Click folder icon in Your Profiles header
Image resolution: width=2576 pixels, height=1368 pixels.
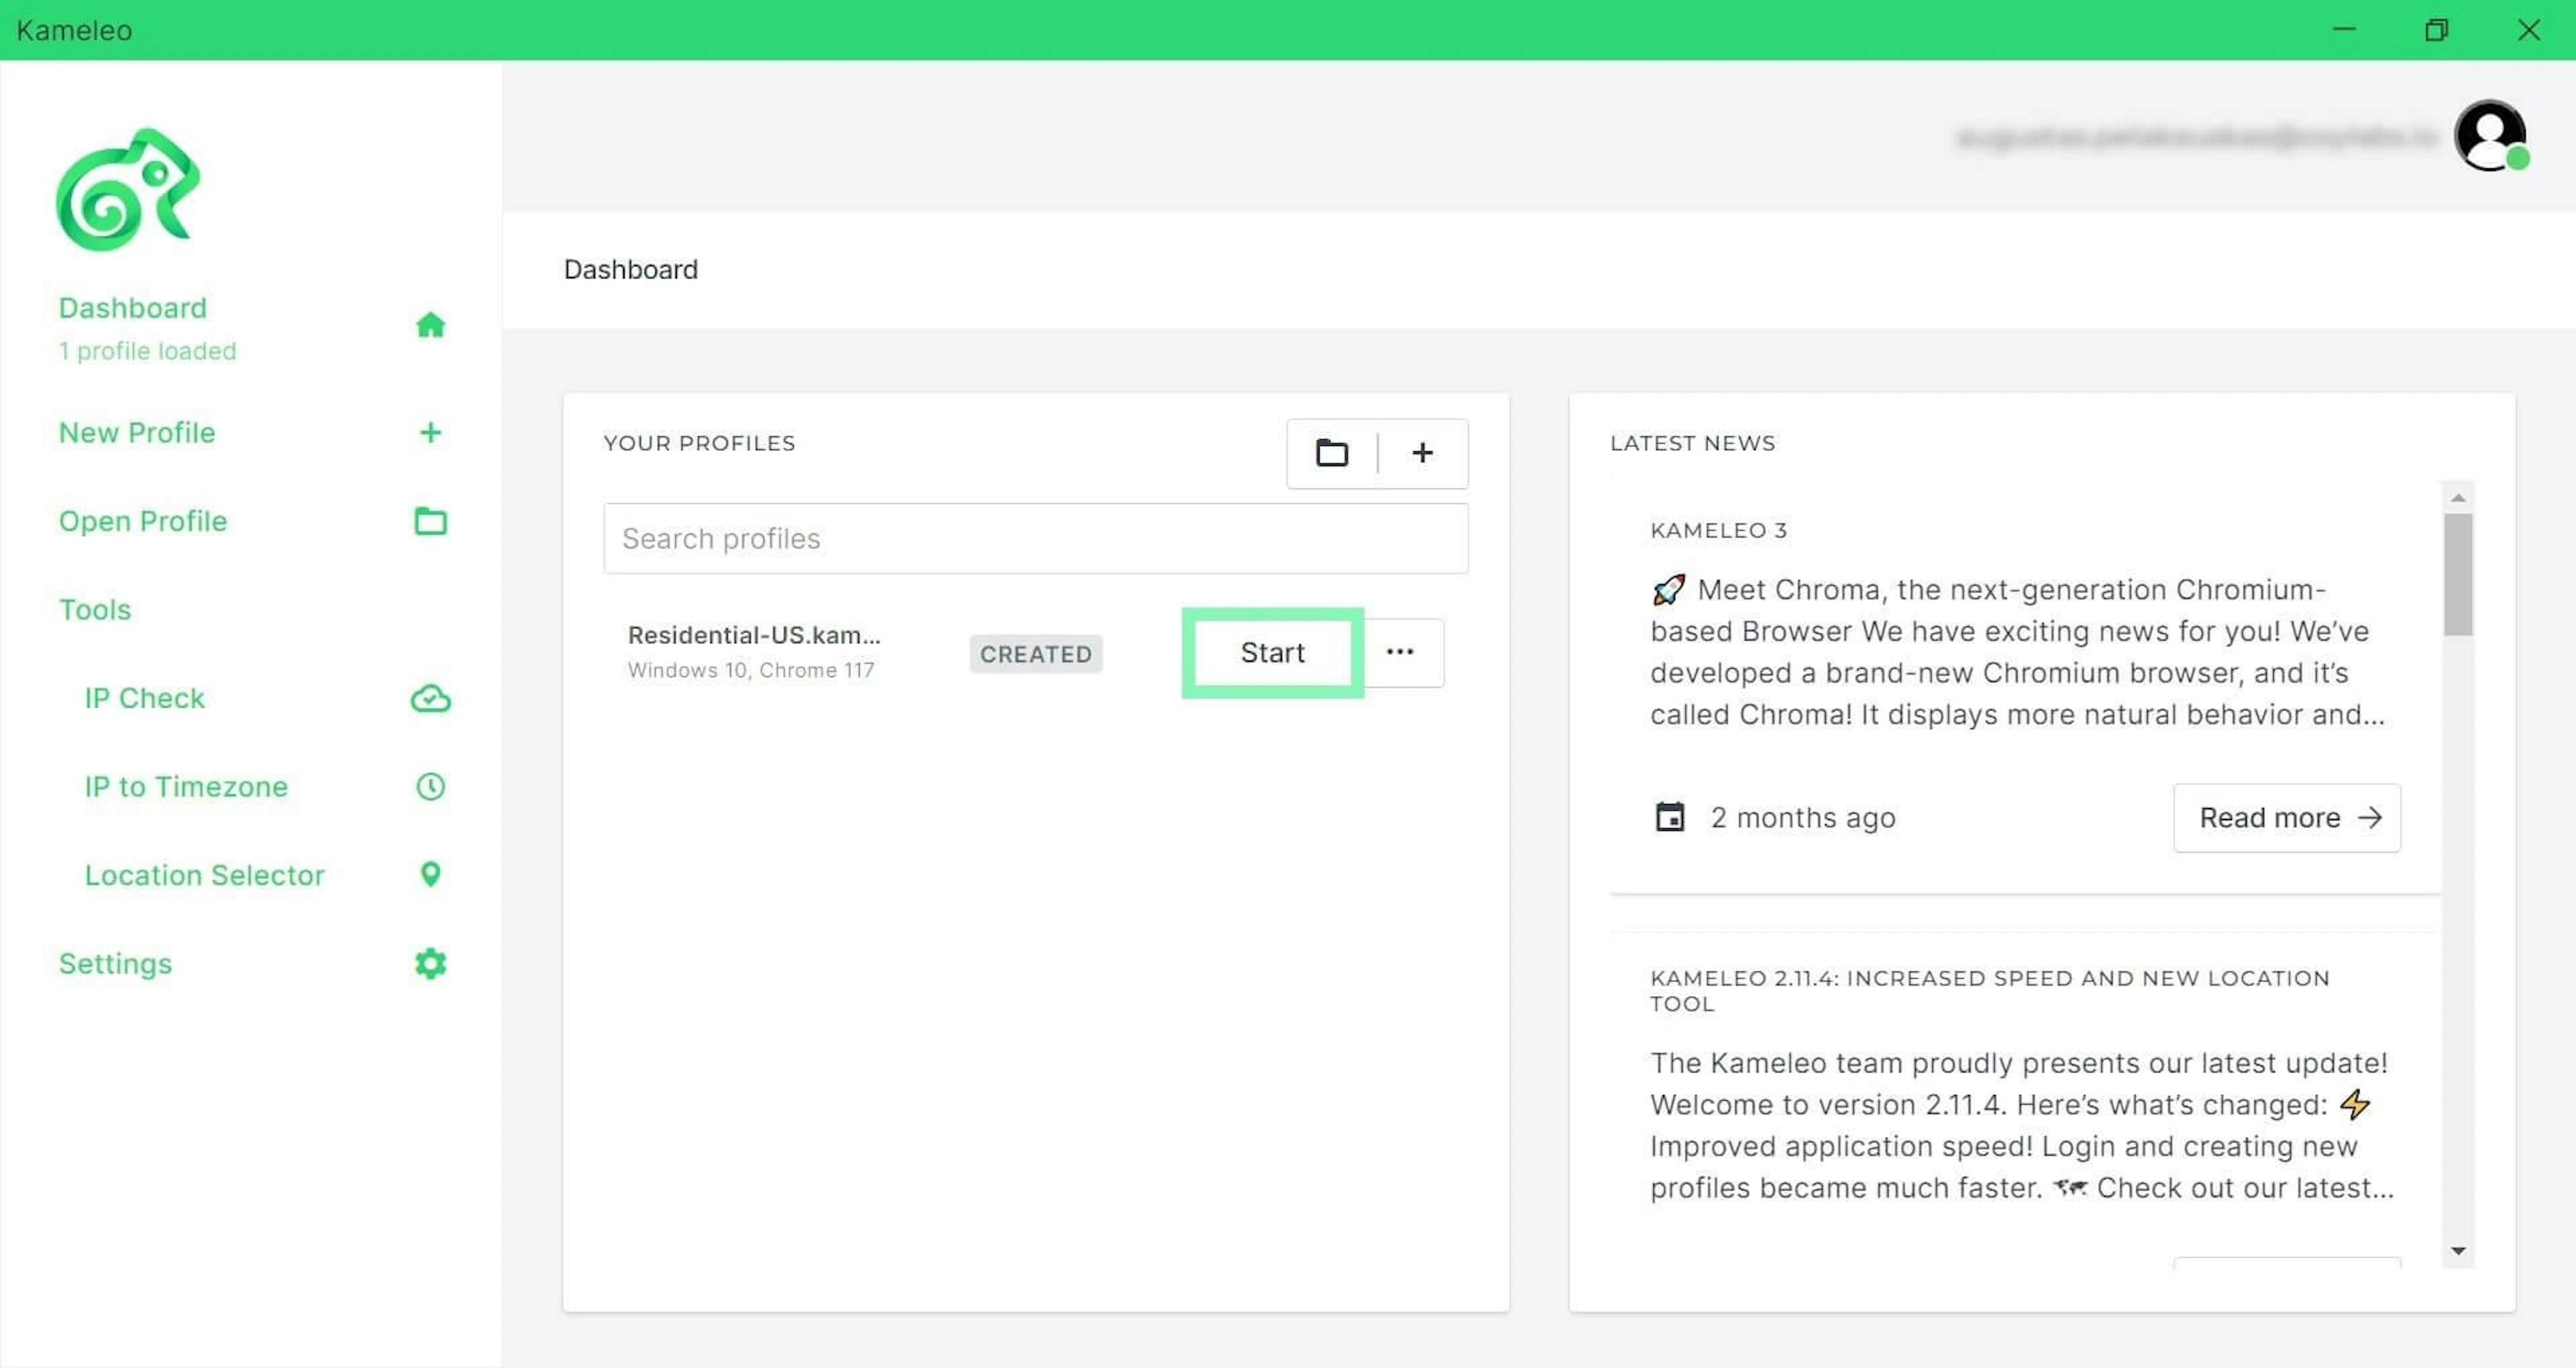coord(1331,453)
